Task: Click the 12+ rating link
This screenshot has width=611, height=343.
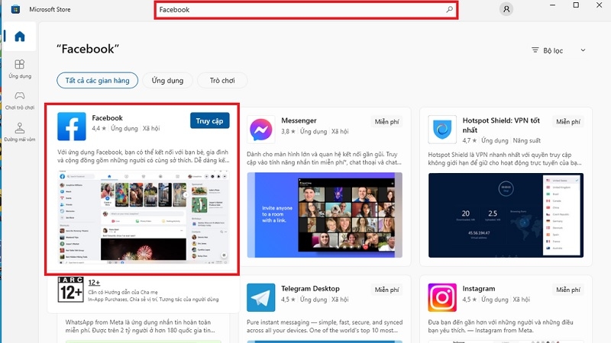Action: [94, 283]
